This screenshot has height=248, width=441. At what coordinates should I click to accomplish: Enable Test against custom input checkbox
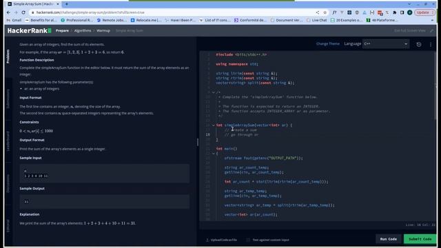click(x=248, y=240)
